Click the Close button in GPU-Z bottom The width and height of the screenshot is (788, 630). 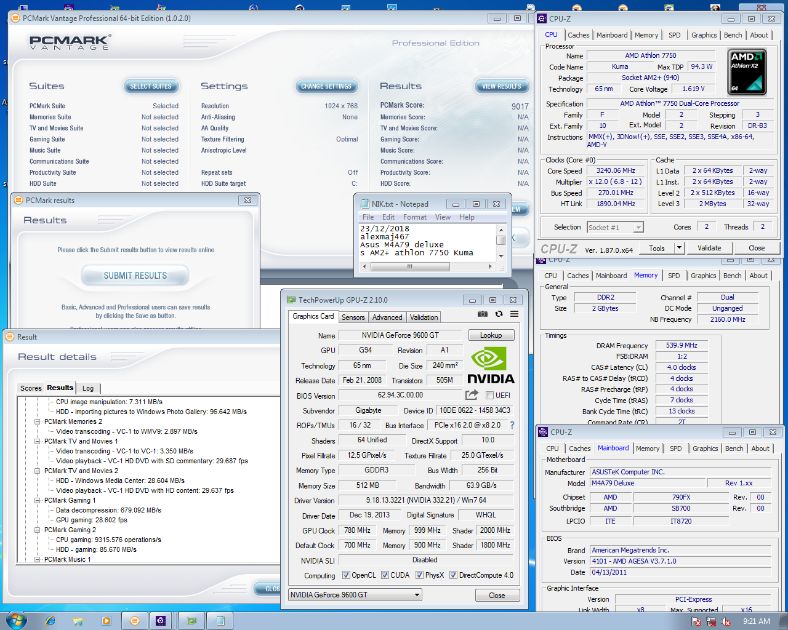pyautogui.click(x=497, y=596)
